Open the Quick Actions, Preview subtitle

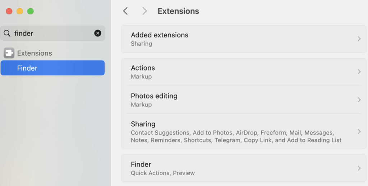pos(163,173)
